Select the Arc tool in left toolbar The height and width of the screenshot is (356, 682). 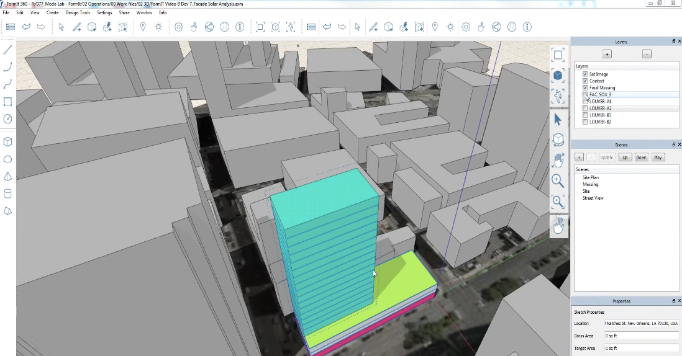(8, 67)
